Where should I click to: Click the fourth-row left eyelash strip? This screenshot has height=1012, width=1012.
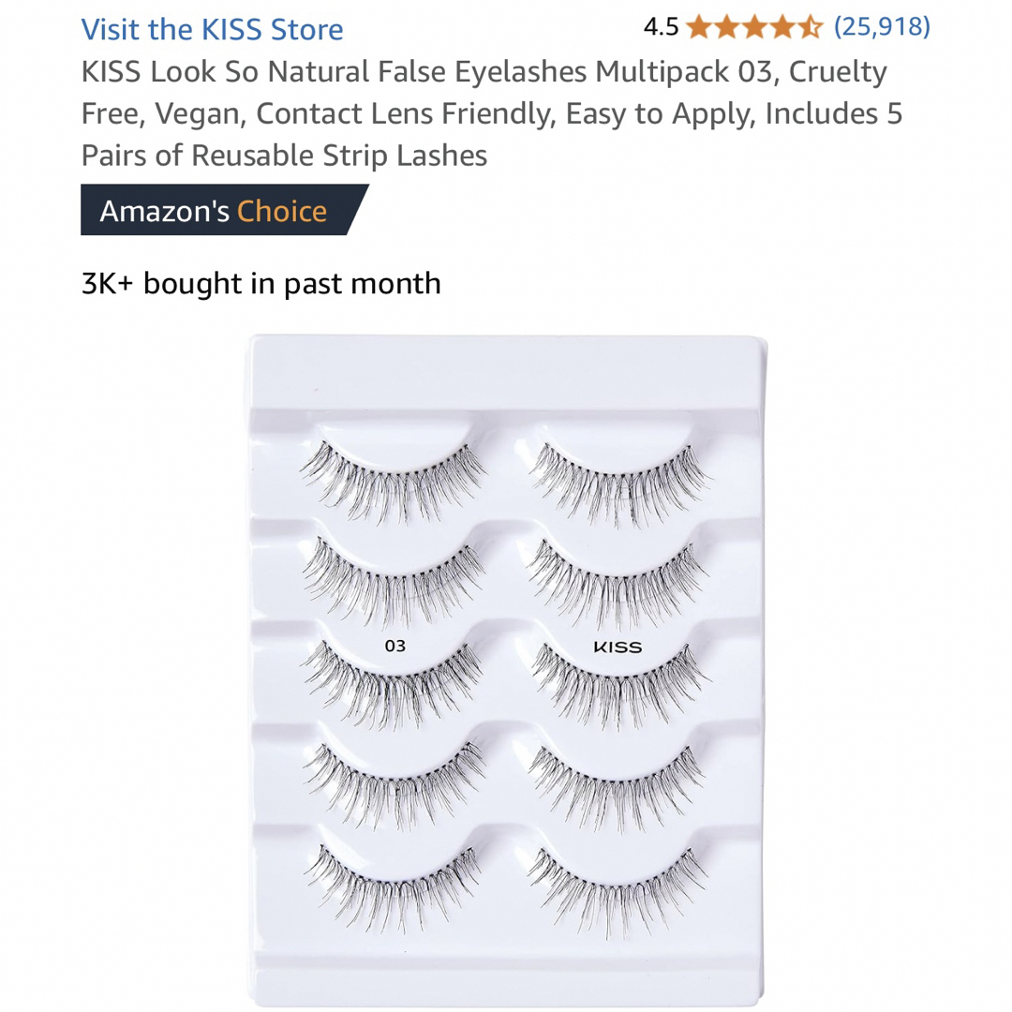(x=394, y=785)
